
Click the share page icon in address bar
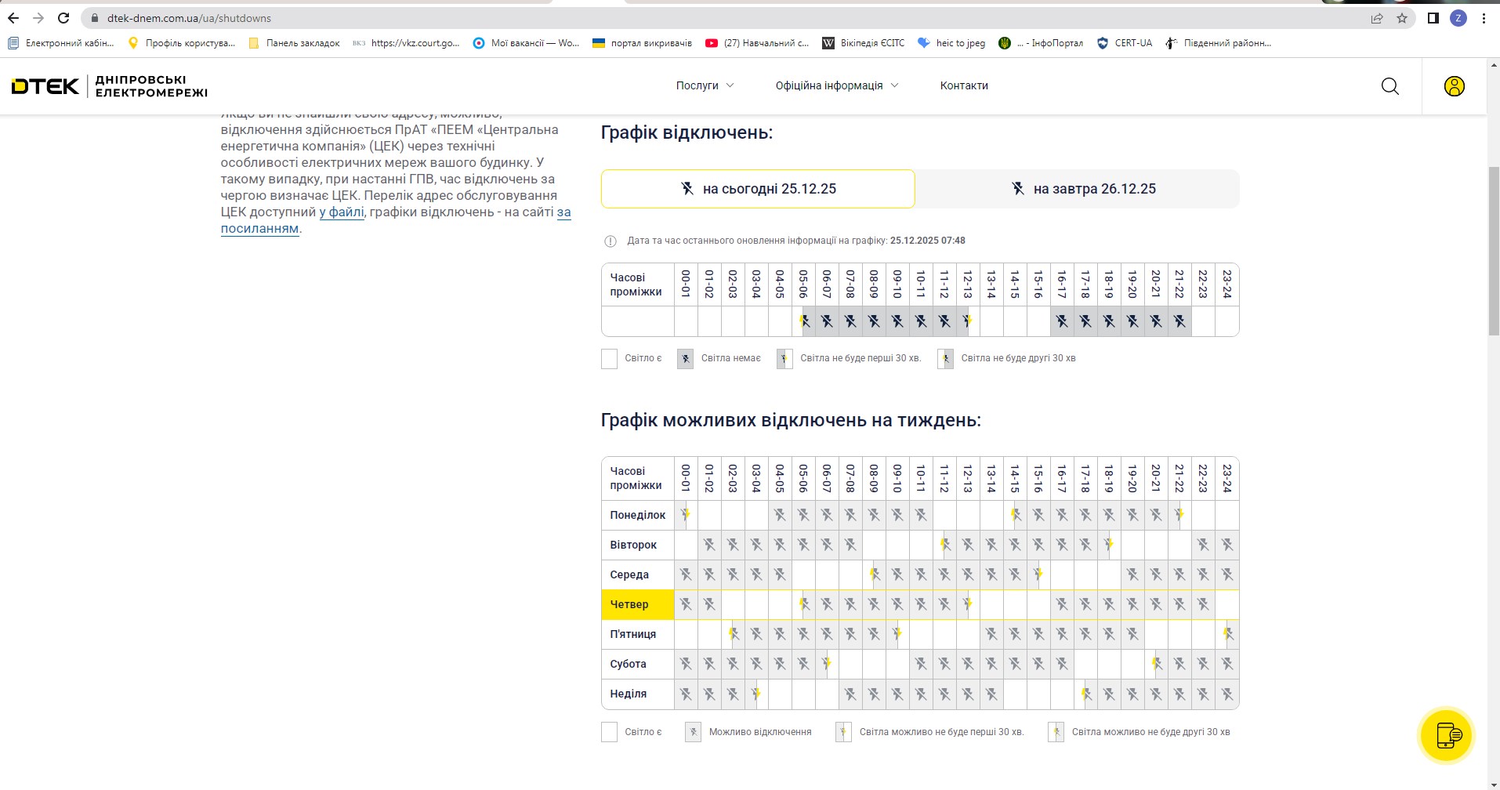(1377, 18)
